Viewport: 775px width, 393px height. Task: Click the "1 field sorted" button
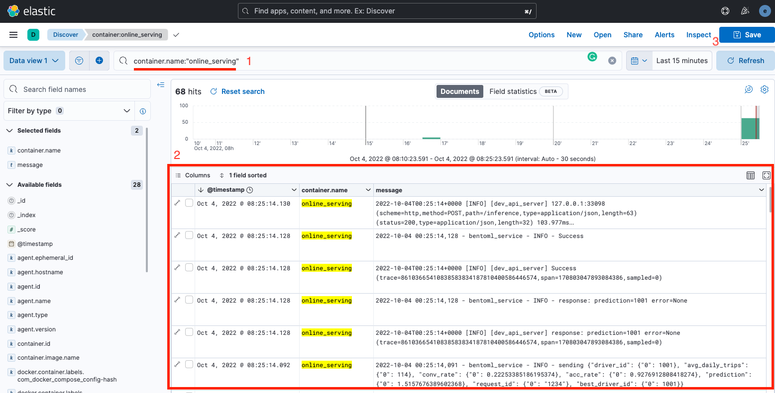pyautogui.click(x=243, y=175)
